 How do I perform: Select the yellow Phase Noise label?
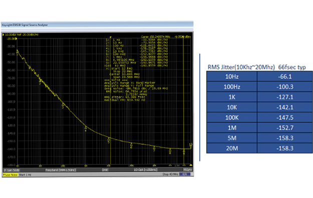[x=10, y=174]
